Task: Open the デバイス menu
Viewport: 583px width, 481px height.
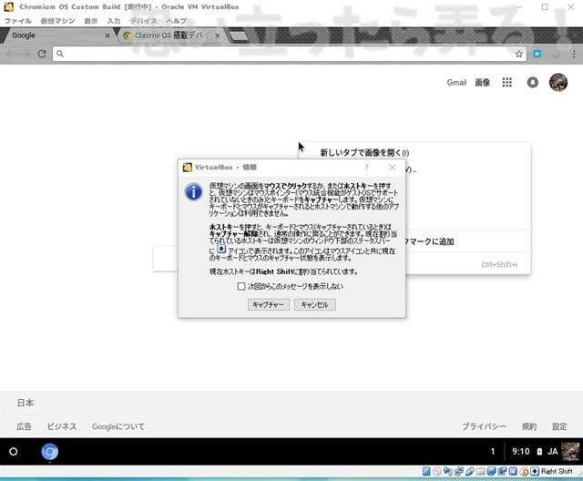Action: (x=143, y=21)
